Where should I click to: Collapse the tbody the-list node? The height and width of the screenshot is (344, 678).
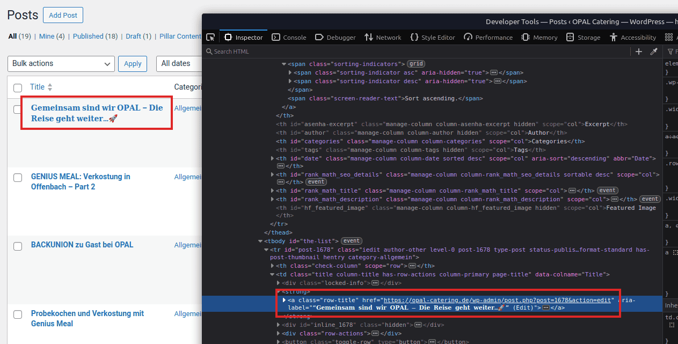260,241
